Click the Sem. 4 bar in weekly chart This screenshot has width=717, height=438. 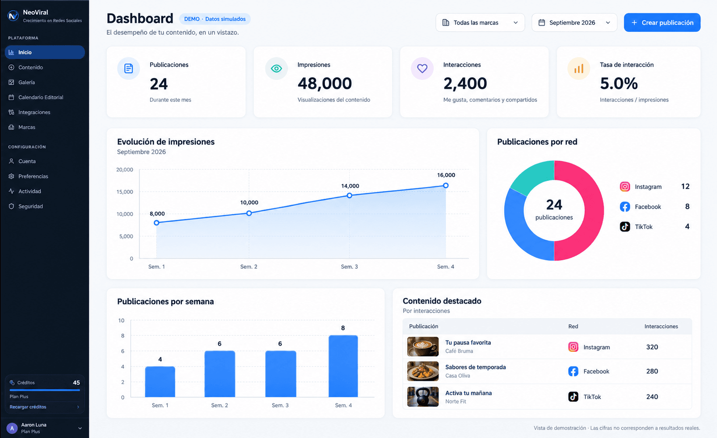pos(343,366)
